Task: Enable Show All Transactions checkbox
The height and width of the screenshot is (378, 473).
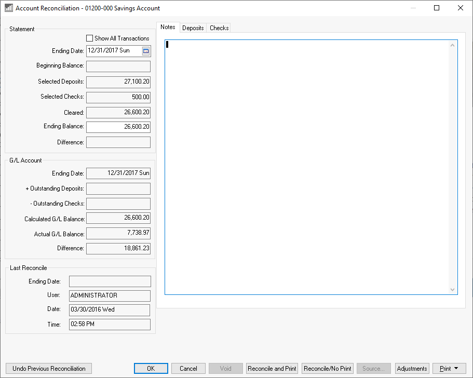Action: click(x=89, y=38)
